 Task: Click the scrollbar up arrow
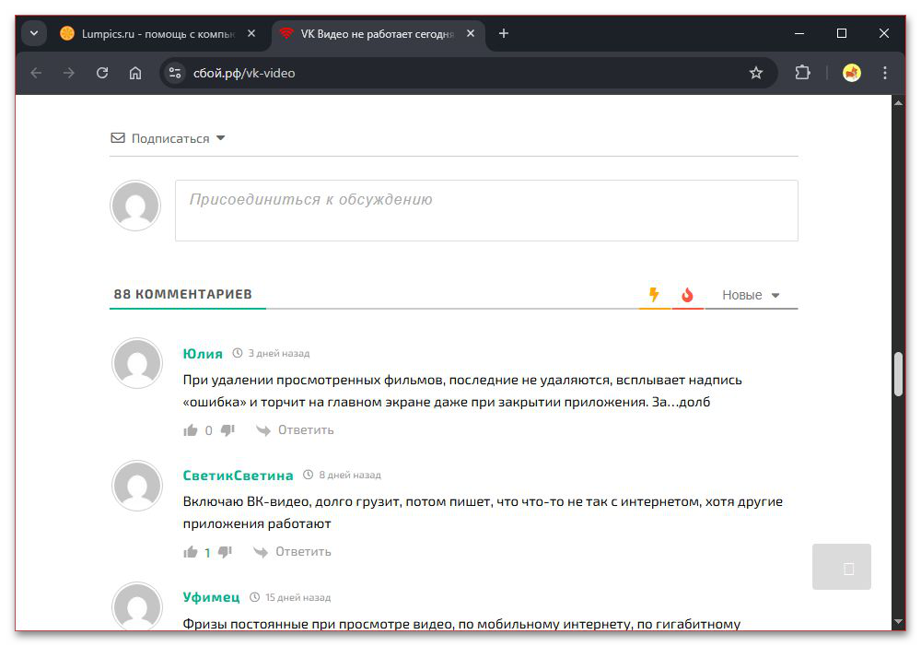click(x=898, y=102)
